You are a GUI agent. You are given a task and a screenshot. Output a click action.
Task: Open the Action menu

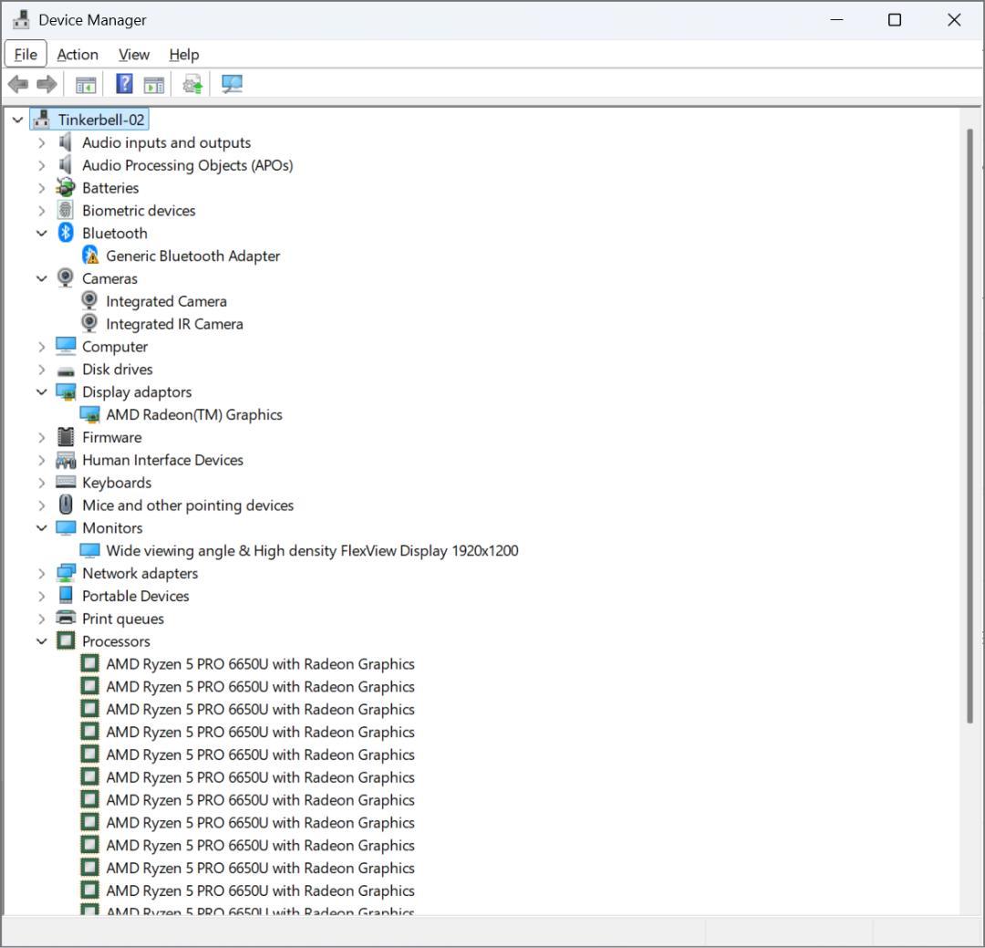78,55
